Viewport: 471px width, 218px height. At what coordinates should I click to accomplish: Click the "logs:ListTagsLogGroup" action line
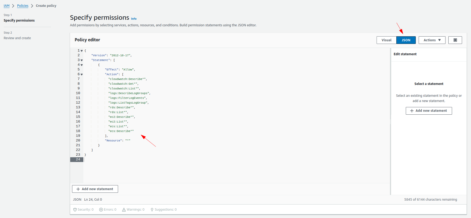click(x=128, y=103)
